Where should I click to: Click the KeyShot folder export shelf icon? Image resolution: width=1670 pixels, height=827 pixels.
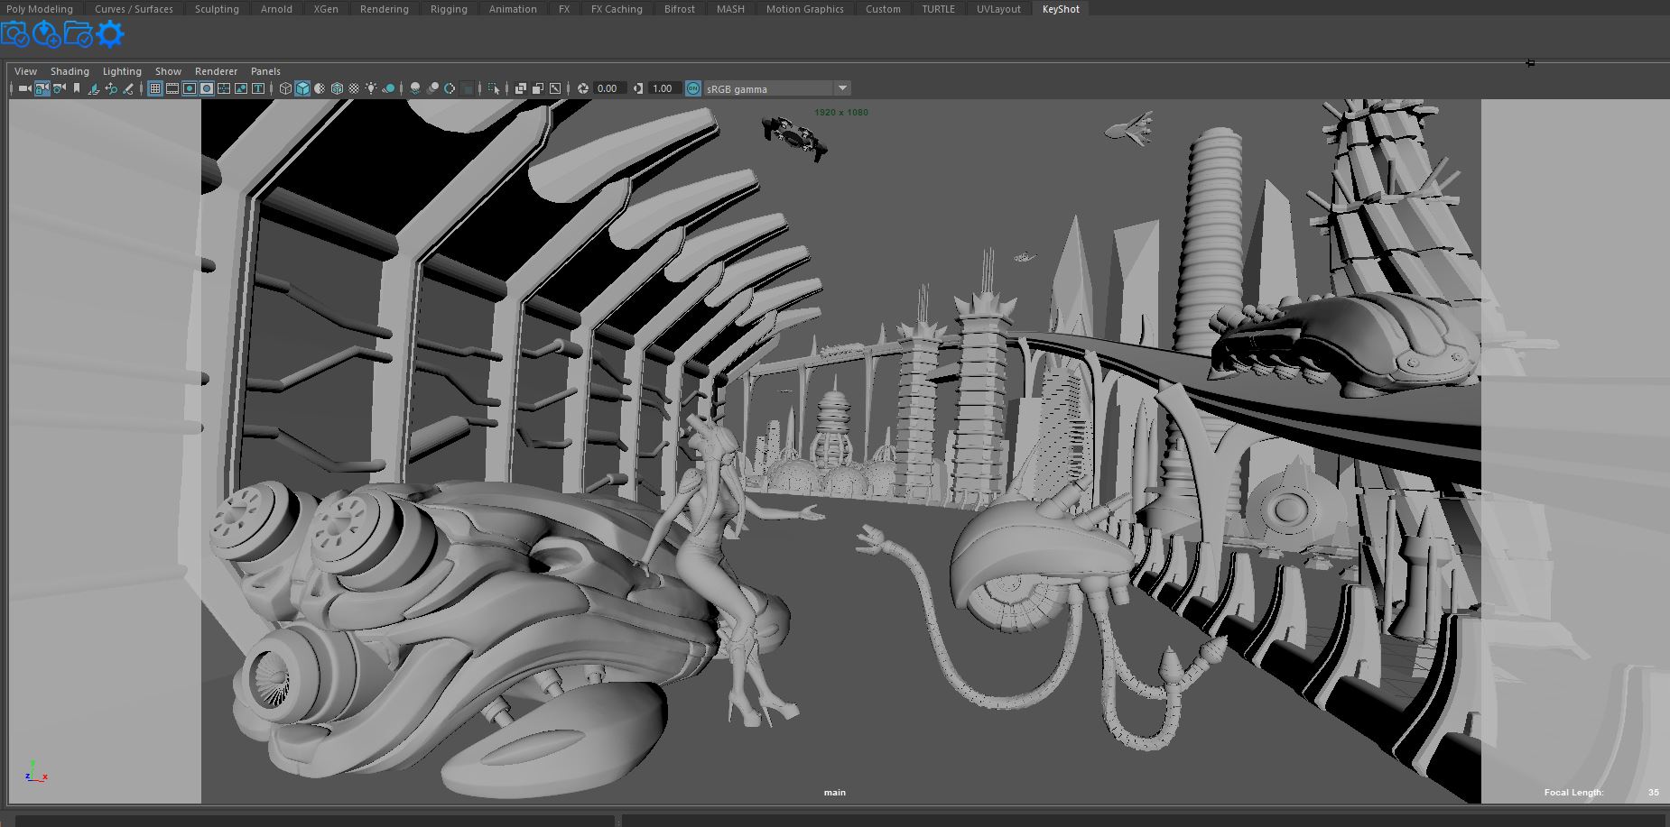(x=78, y=34)
